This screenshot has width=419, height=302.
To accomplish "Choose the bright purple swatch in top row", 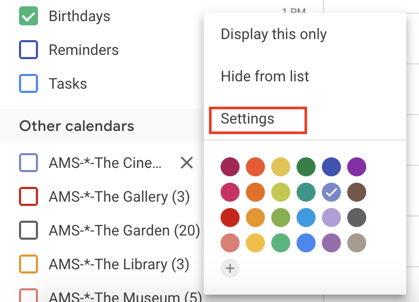I will 356,167.
